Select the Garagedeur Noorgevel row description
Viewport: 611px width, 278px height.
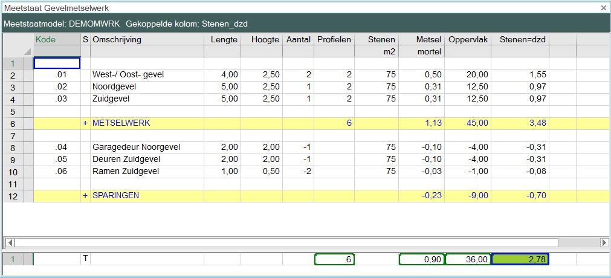point(146,147)
